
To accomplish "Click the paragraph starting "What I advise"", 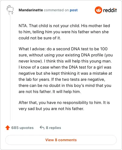I will (x=66, y=70).
